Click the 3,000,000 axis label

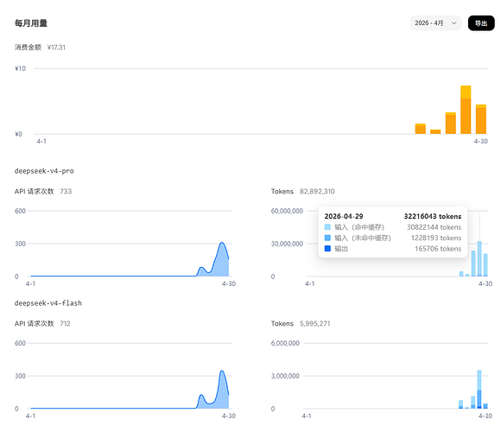(x=285, y=376)
